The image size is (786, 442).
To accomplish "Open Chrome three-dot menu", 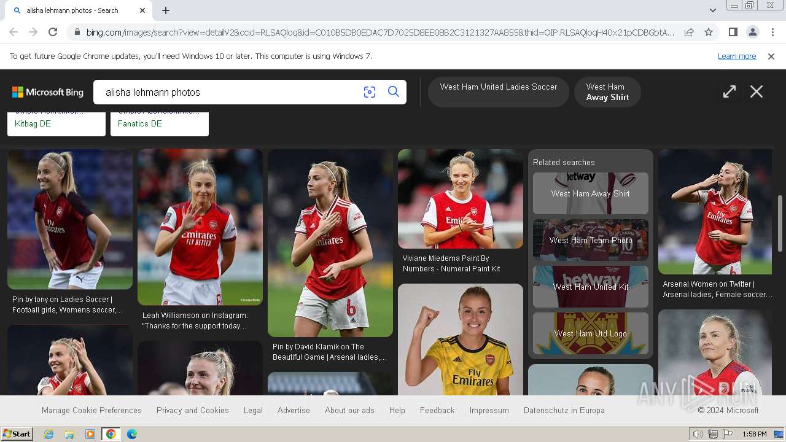I will (772, 32).
